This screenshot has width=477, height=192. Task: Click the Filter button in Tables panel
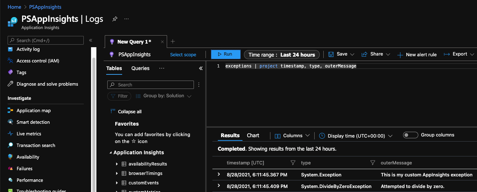(x=119, y=96)
